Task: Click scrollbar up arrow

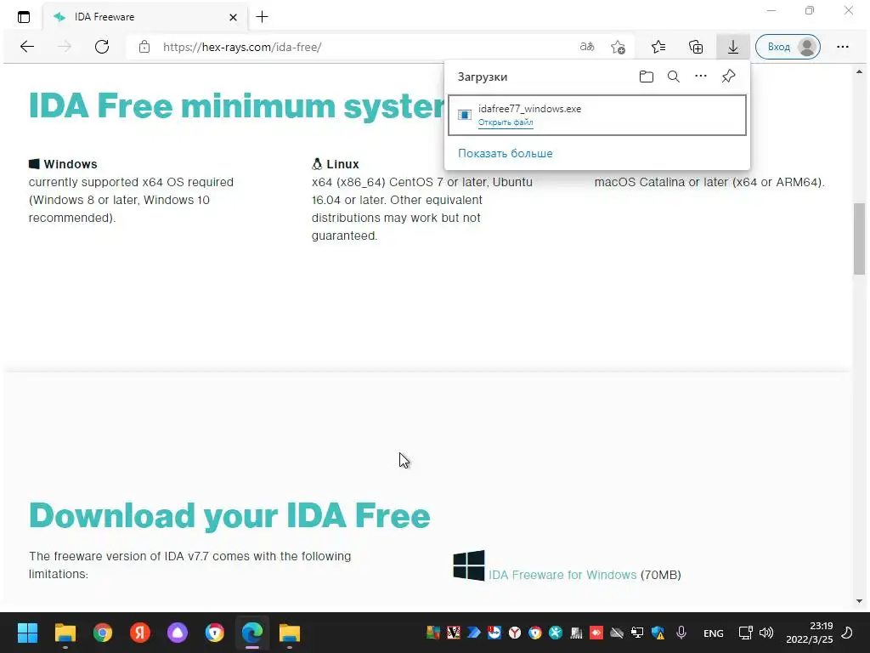Action: 859,72
